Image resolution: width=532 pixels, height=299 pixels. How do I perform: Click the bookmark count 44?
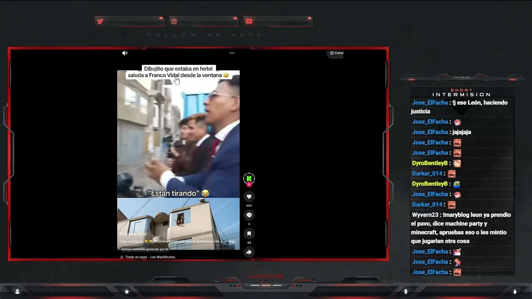[249, 243]
